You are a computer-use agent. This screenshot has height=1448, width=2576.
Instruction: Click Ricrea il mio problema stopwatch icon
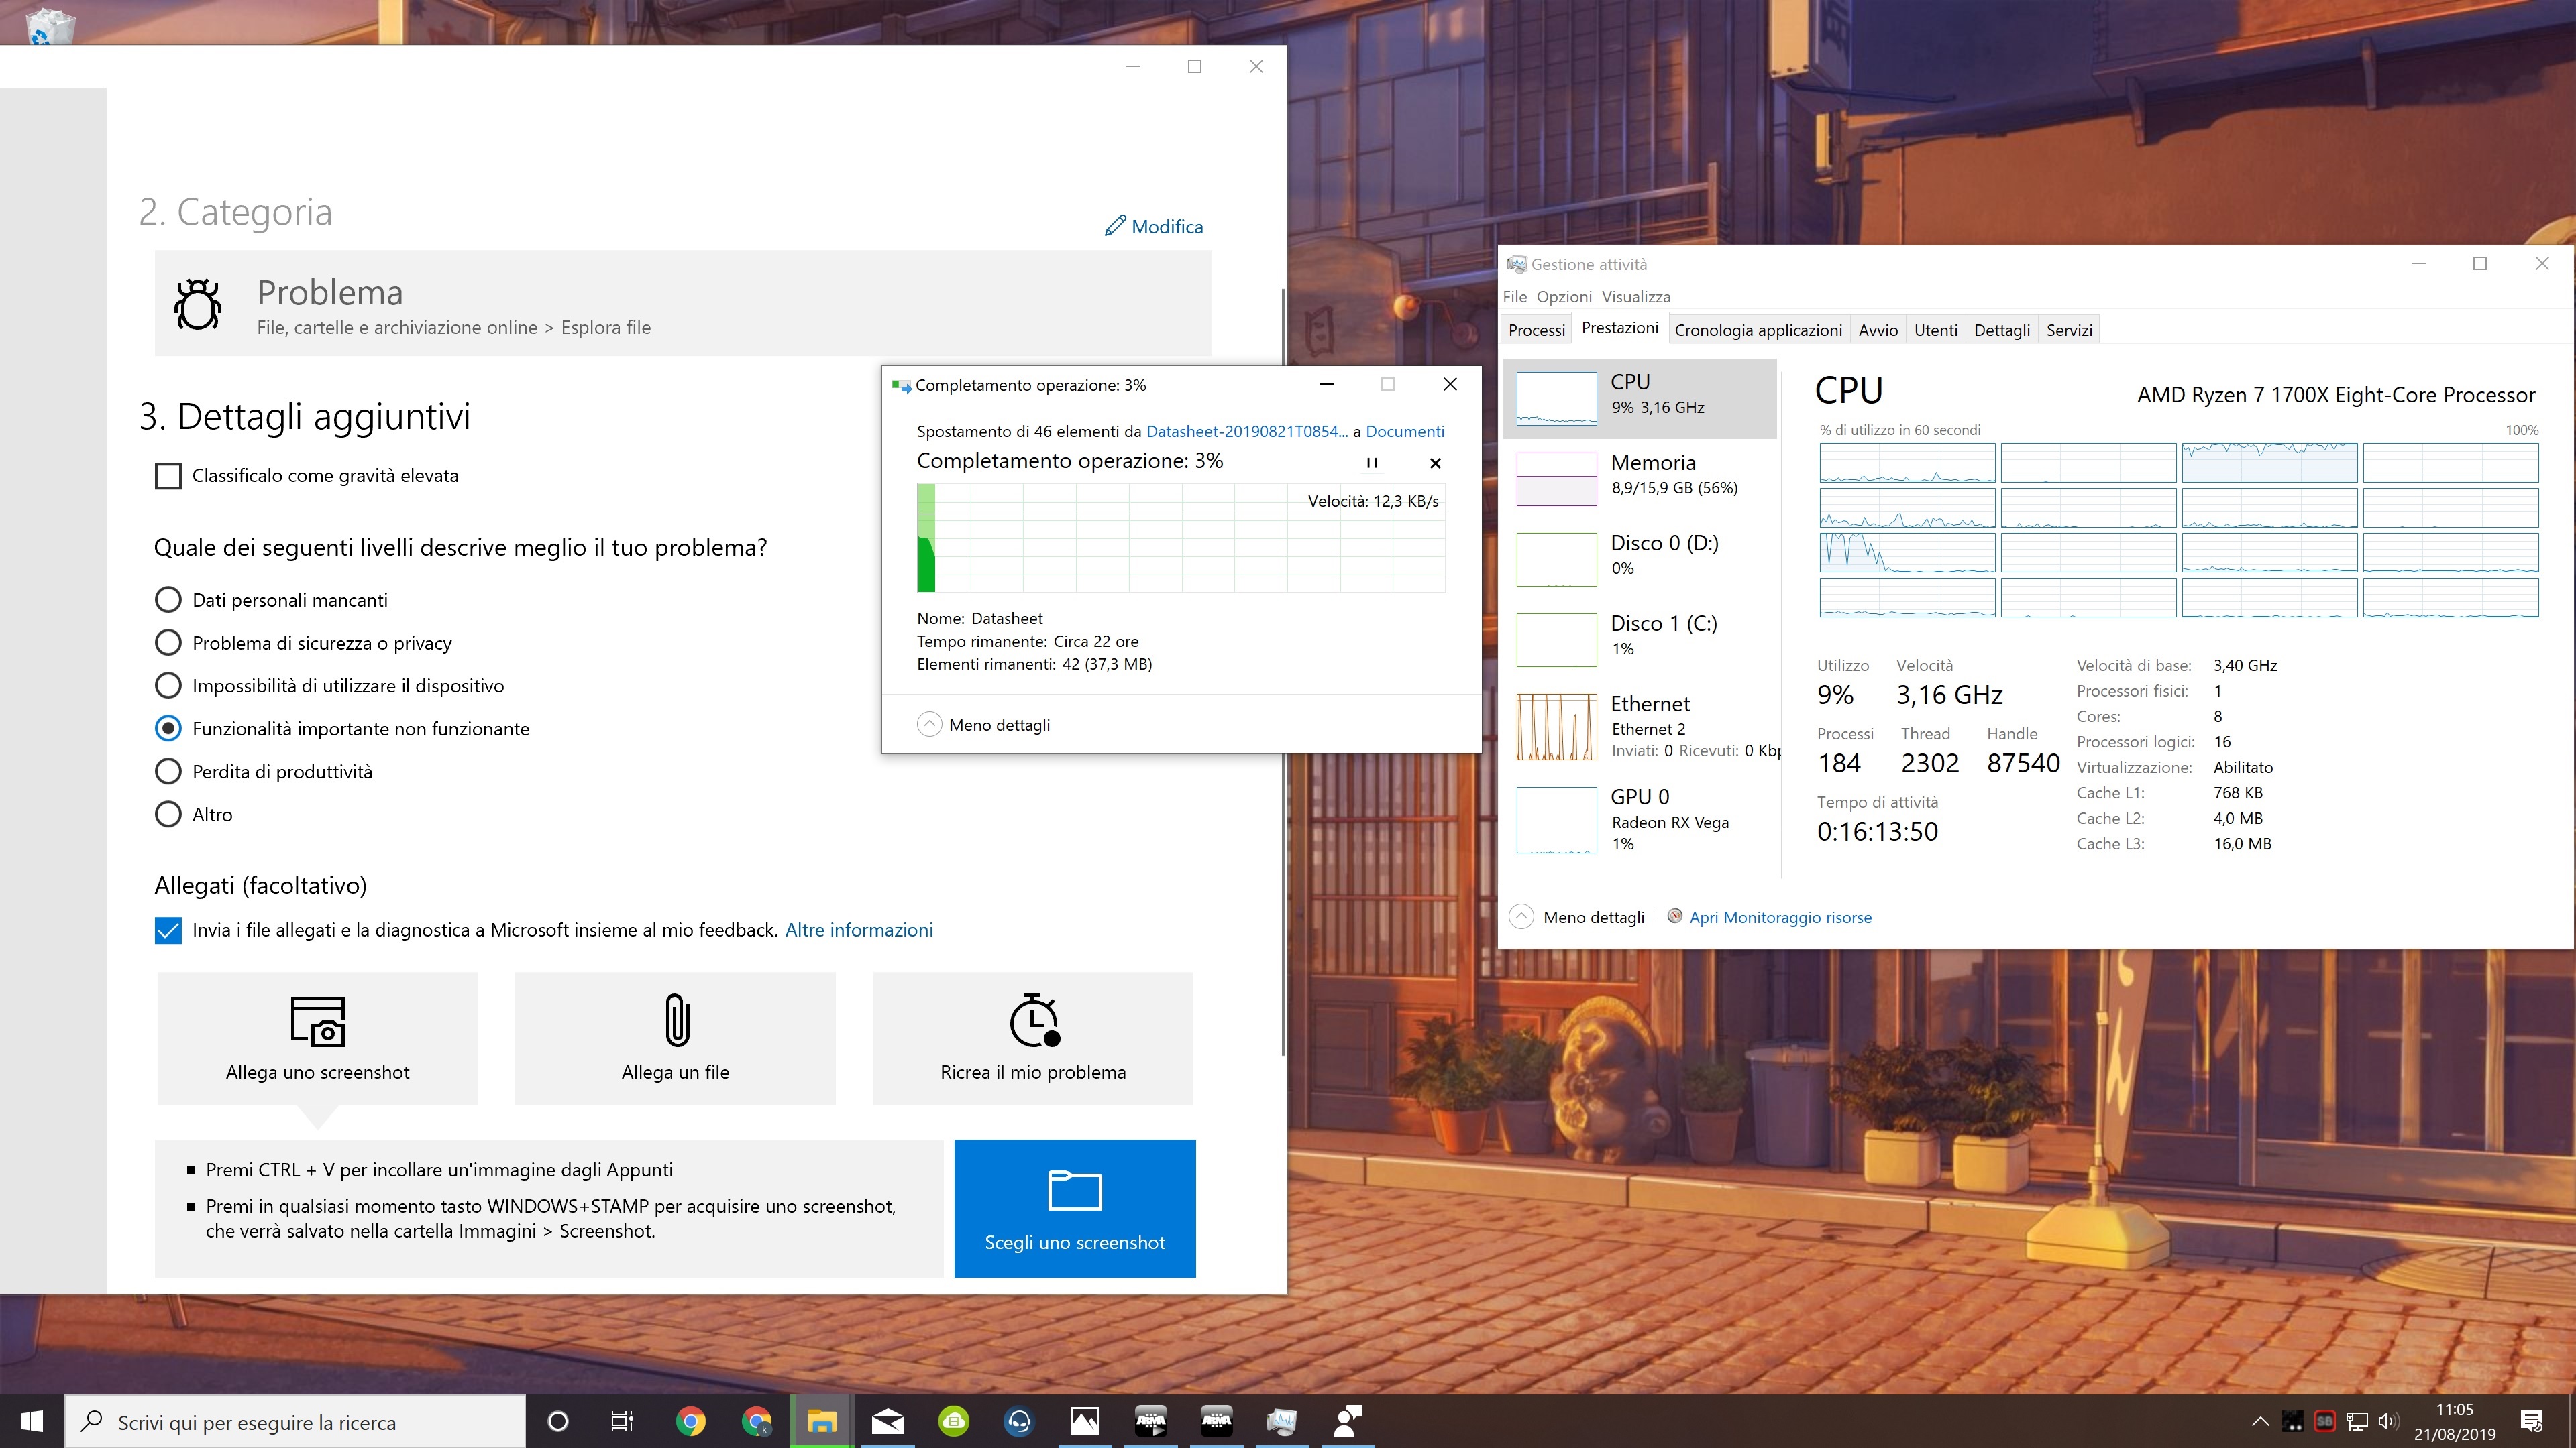(1033, 1020)
